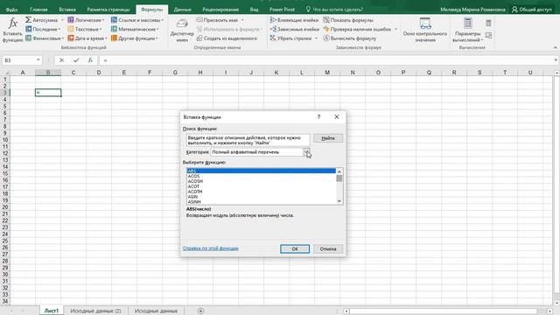Click the Name Box showing B3
Viewport: 560px width, 315px height.
click(x=21, y=60)
